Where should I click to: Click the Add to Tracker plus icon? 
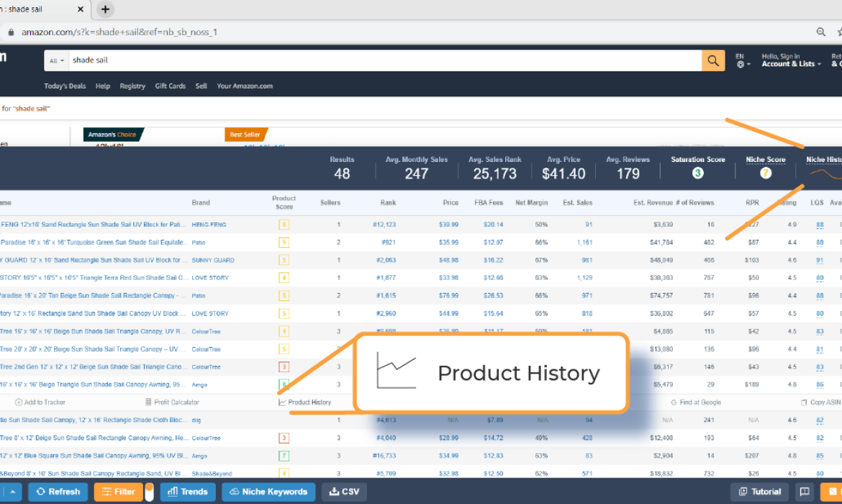point(18,402)
